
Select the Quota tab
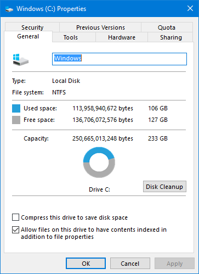click(167, 27)
